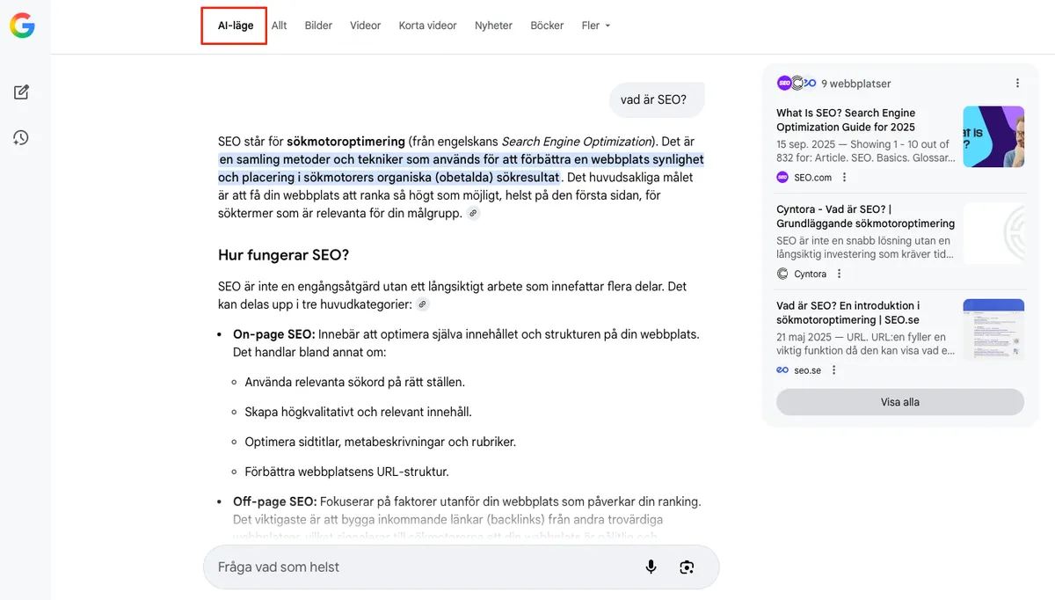Screen dimensions: 1055x600
Task: Open the Bilder tab
Action: pos(318,26)
